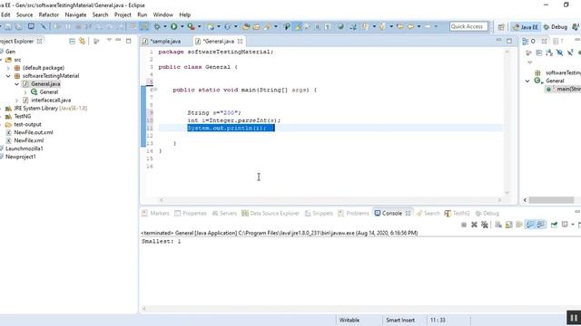Click Remove All Terminated Launches in Console
The width and height of the screenshot is (581, 326).
[484, 225]
